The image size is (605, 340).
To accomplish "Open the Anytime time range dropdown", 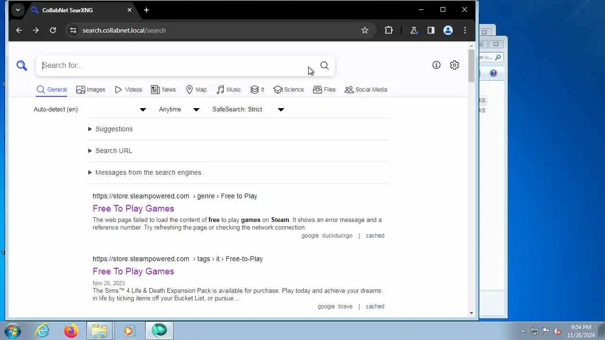I will point(179,109).
